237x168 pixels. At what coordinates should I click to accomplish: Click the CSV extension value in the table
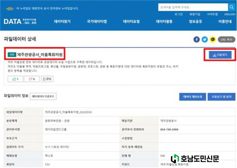[x=48, y=164]
